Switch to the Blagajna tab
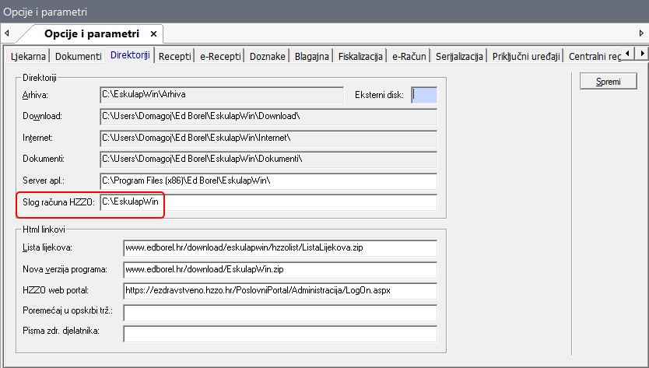 (x=311, y=56)
